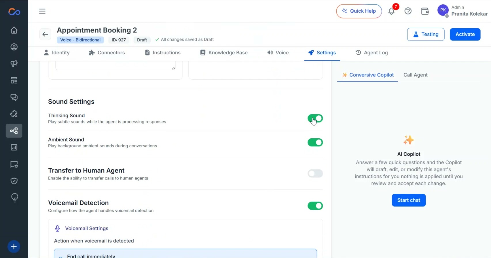Select the Conversive Copilot tab
This screenshot has width=491, height=258.
point(367,75)
